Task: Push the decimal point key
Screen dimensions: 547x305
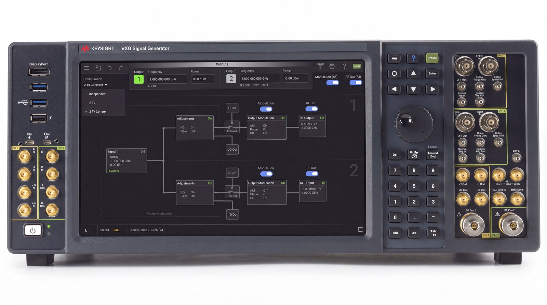Action: click(x=414, y=217)
